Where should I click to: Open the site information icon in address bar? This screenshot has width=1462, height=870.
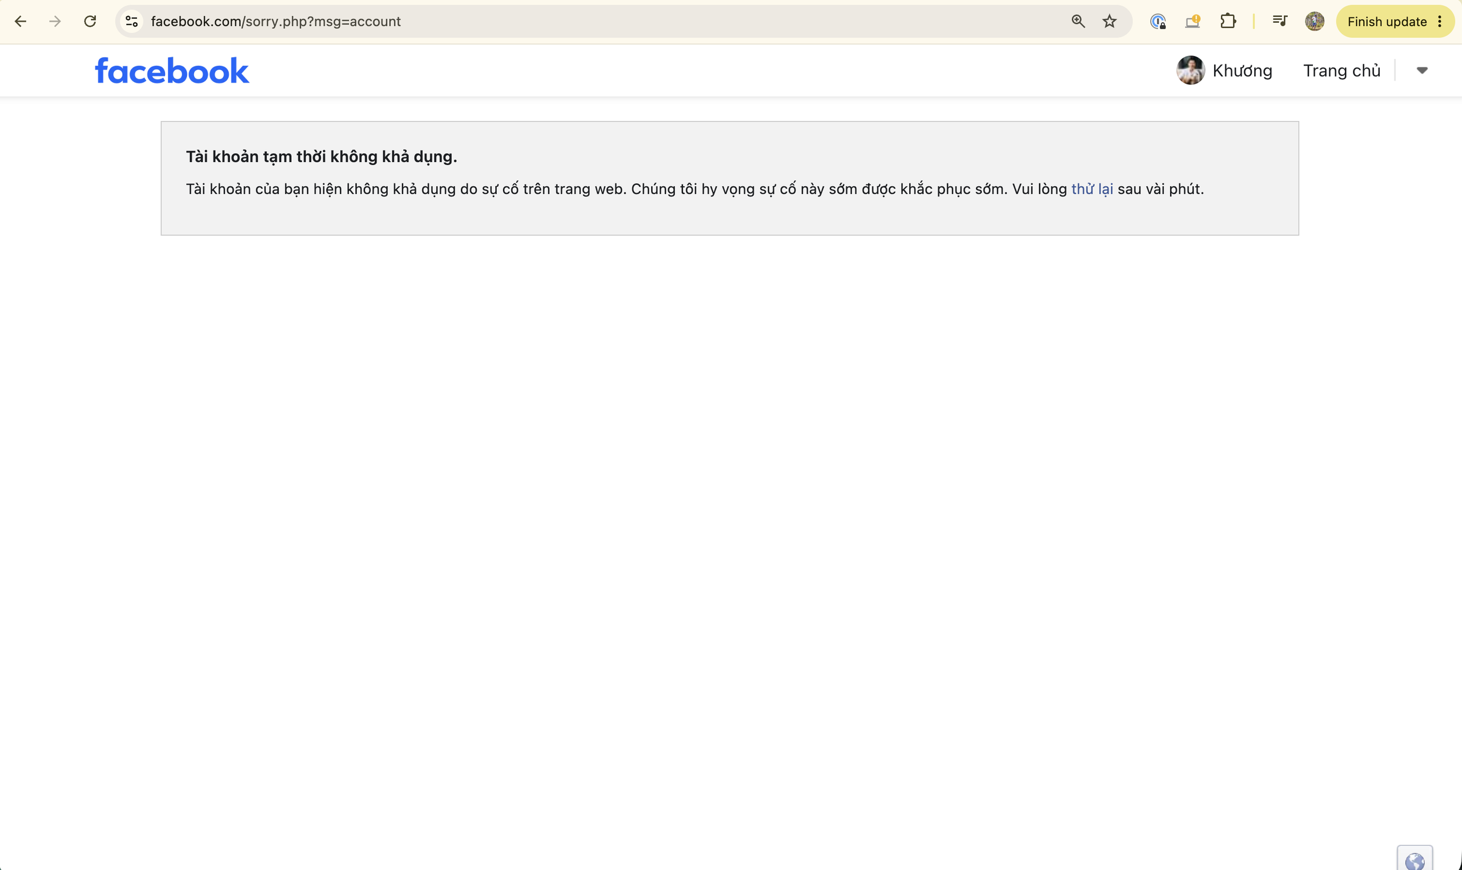(131, 22)
